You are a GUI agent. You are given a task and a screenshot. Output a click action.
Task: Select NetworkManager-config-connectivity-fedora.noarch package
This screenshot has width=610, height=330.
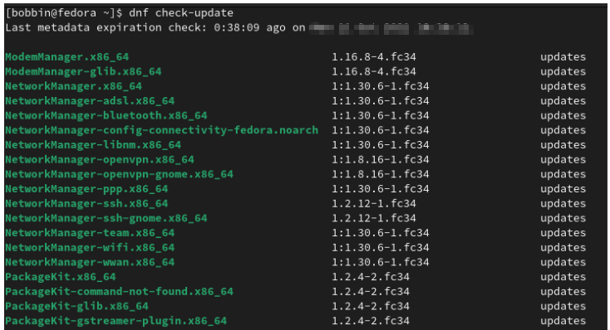tap(162, 130)
